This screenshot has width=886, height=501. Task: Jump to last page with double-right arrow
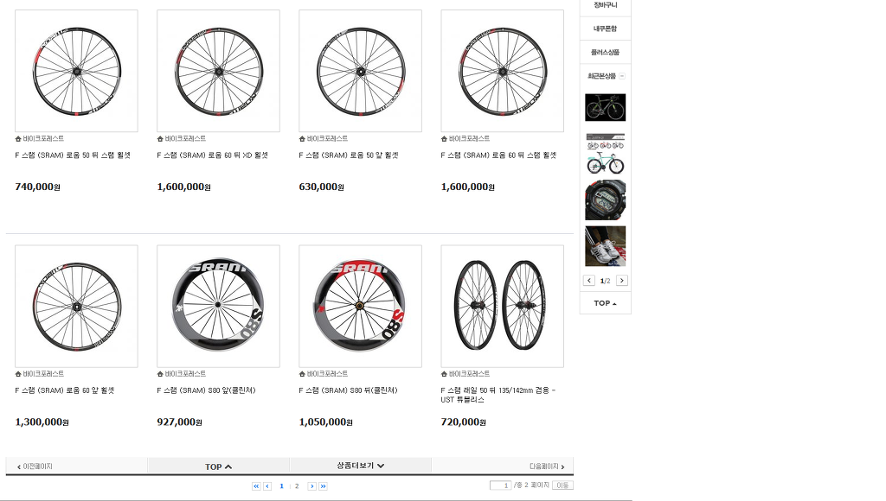tap(323, 485)
